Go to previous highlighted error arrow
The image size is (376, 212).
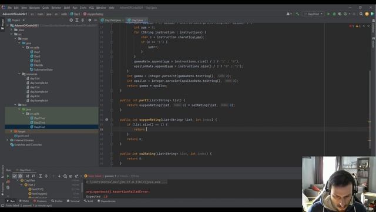click(364, 26)
